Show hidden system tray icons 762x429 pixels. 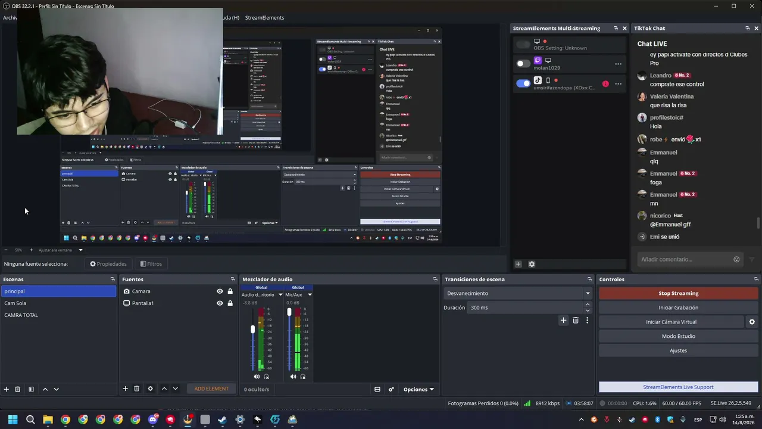click(x=581, y=419)
